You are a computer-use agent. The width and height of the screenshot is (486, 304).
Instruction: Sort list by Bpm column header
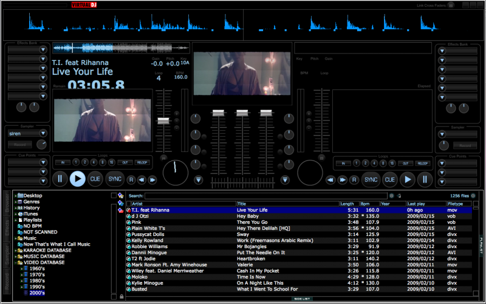[x=369, y=204]
